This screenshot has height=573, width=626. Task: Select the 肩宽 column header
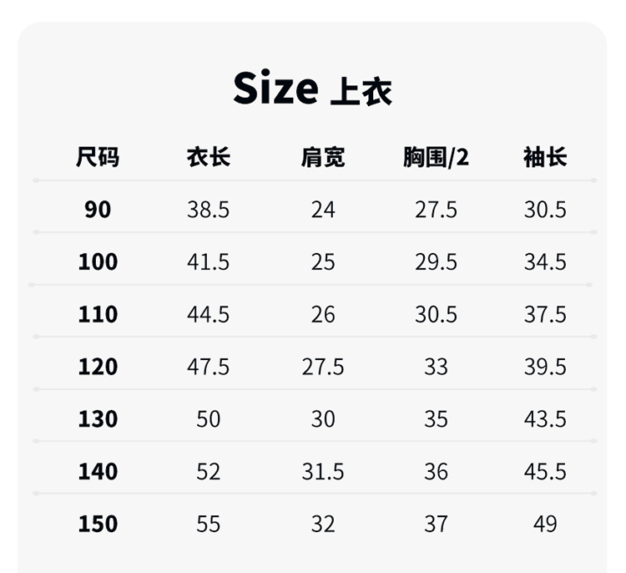(x=322, y=156)
